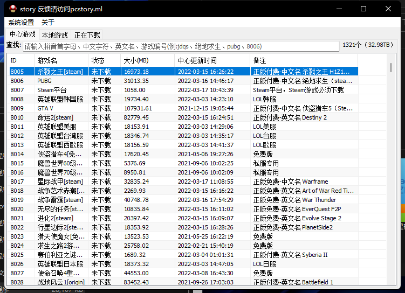Viewport: 405px width, 293px height.
Task: Click ID 8023 cell
Action: pyautogui.click(x=17, y=236)
